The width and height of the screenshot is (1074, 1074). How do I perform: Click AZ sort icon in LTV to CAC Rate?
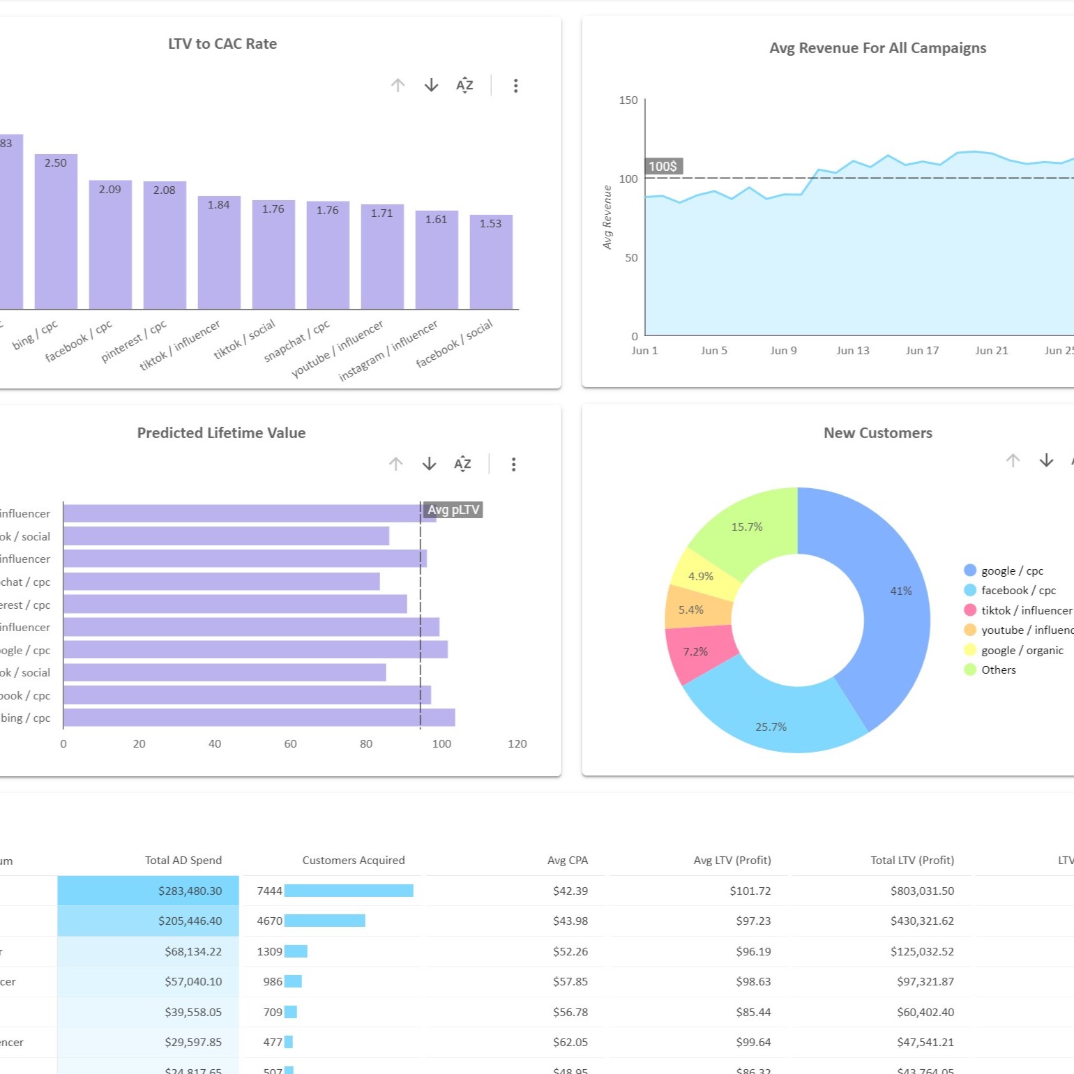[x=464, y=85]
